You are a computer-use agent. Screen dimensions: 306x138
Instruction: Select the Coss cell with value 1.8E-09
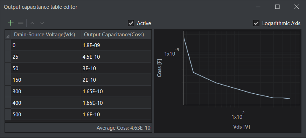(116, 45)
